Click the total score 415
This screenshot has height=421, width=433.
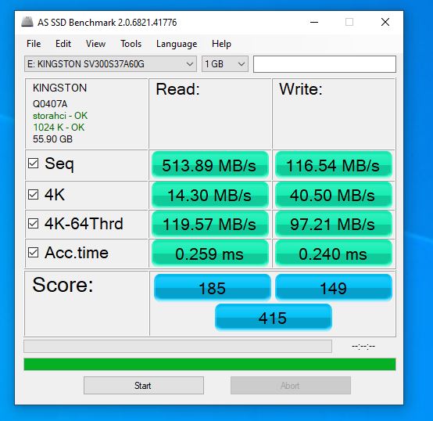coord(273,318)
